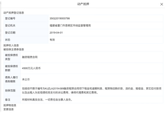165x113 pixels.
Task: Click the 债务人履行债务期限 label cell
Action: tap(12, 80)
